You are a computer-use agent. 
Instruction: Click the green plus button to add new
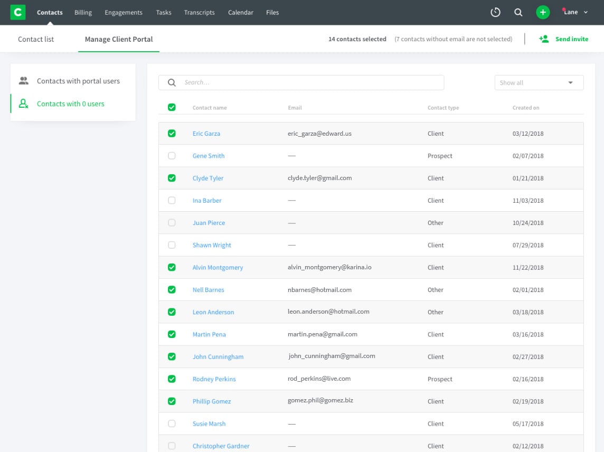[x=543, y=12]
